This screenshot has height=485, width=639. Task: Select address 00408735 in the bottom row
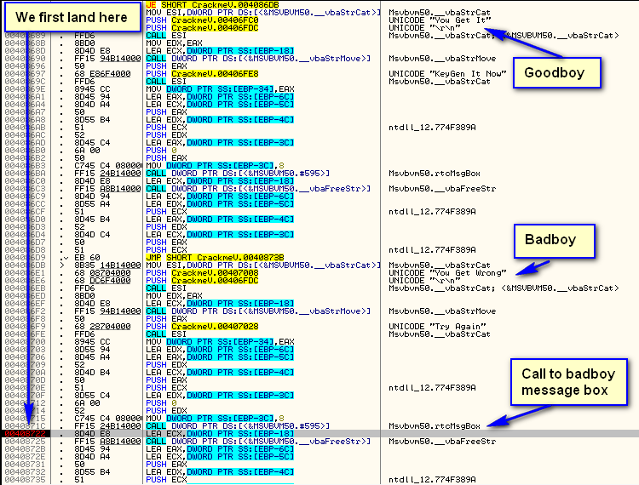26,480
